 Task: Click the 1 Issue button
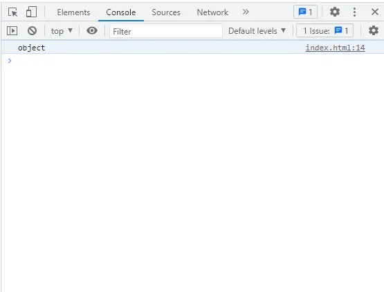coord(324,31)
